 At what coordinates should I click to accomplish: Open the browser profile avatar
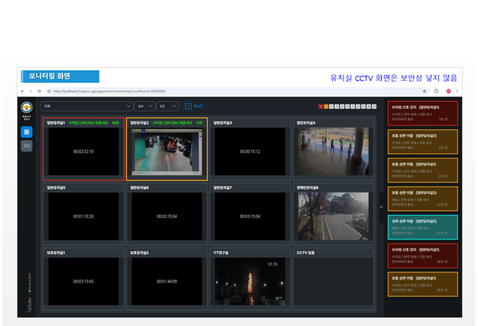click(x=448, y=91)
